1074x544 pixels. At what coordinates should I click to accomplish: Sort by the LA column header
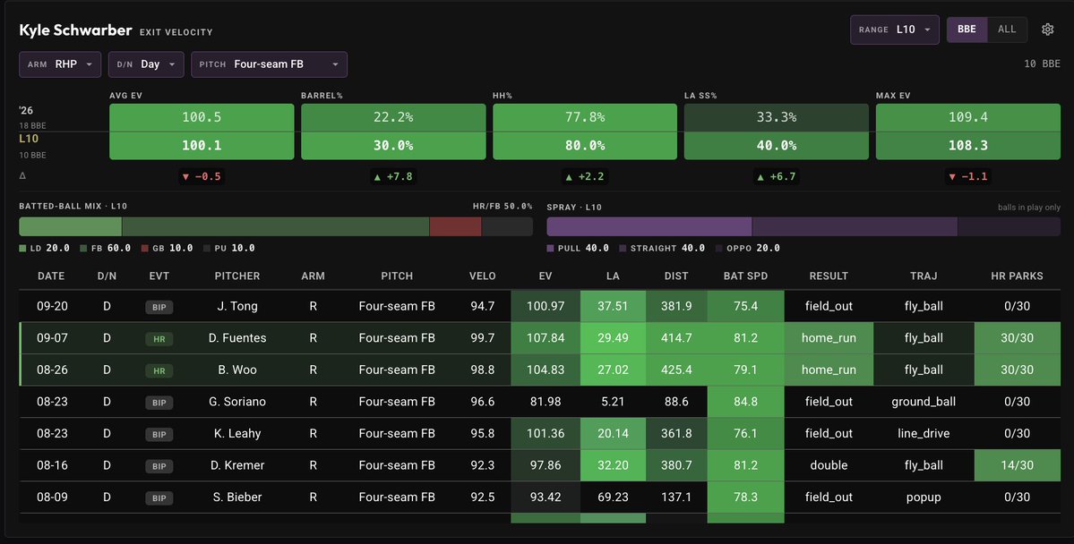coord(613,276)
